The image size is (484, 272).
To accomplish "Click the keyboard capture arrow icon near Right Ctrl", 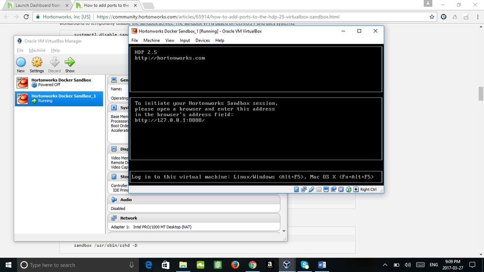I will [x=356, y=189].
